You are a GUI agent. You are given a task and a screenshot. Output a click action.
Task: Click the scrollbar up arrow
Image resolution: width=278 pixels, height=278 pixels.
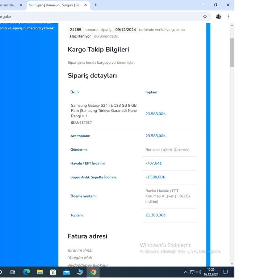tap(232, 26)
